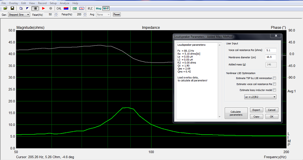303x160 pixels.
Task: Save with the floppy disk toolbar icon
Action: (x=12, y=8)
